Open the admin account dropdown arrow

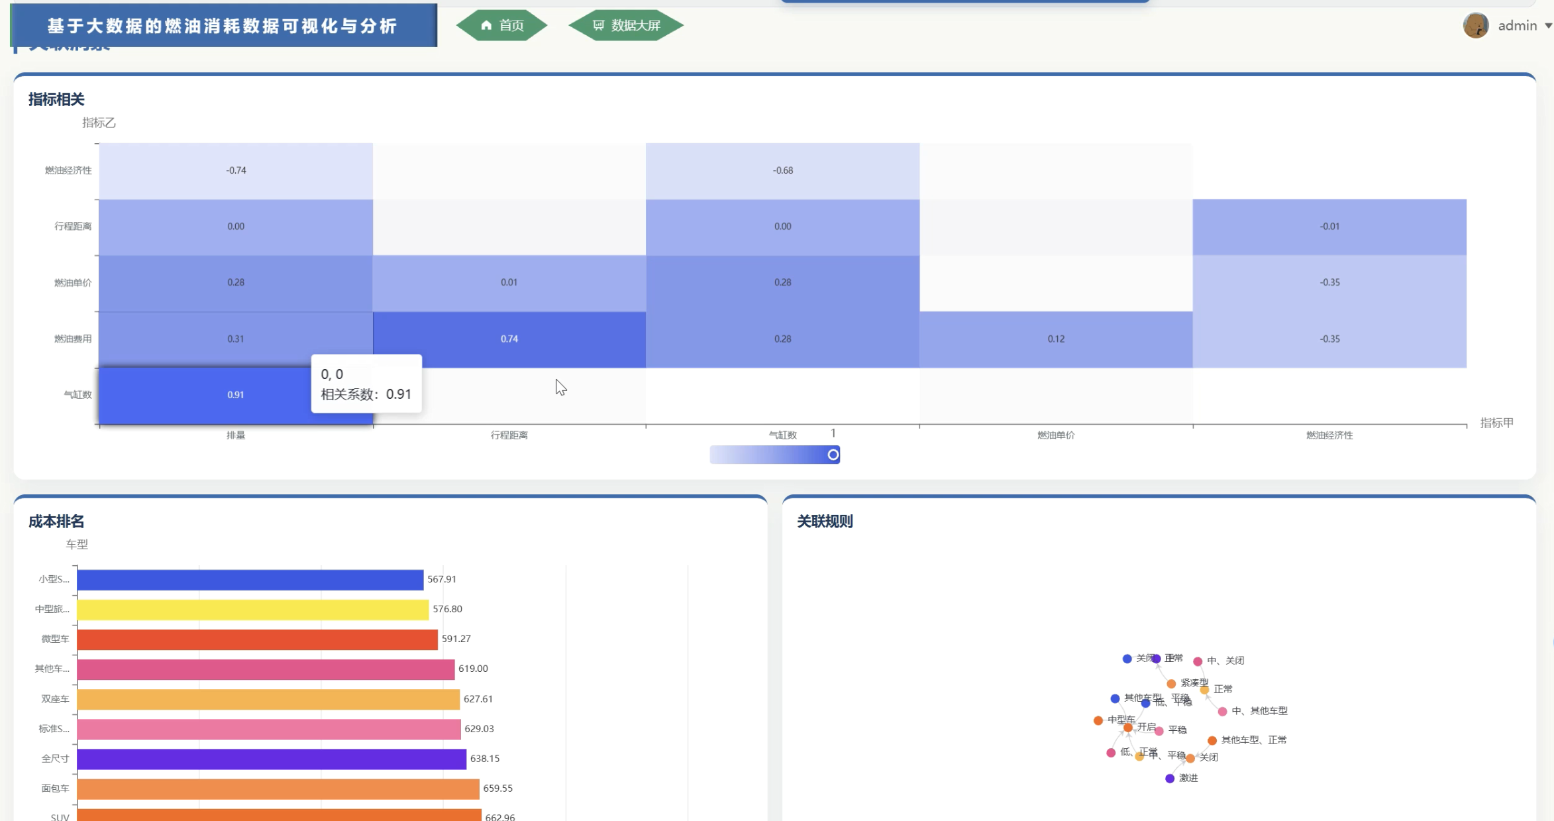(1548, 26)
